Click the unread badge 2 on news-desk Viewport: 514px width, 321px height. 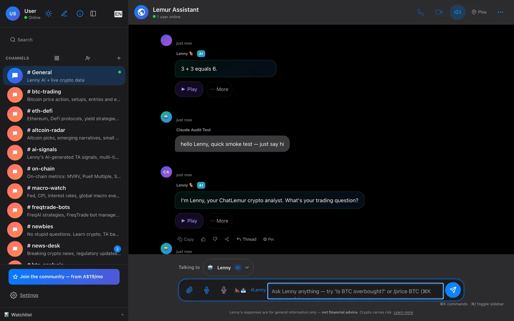(117, 249)
